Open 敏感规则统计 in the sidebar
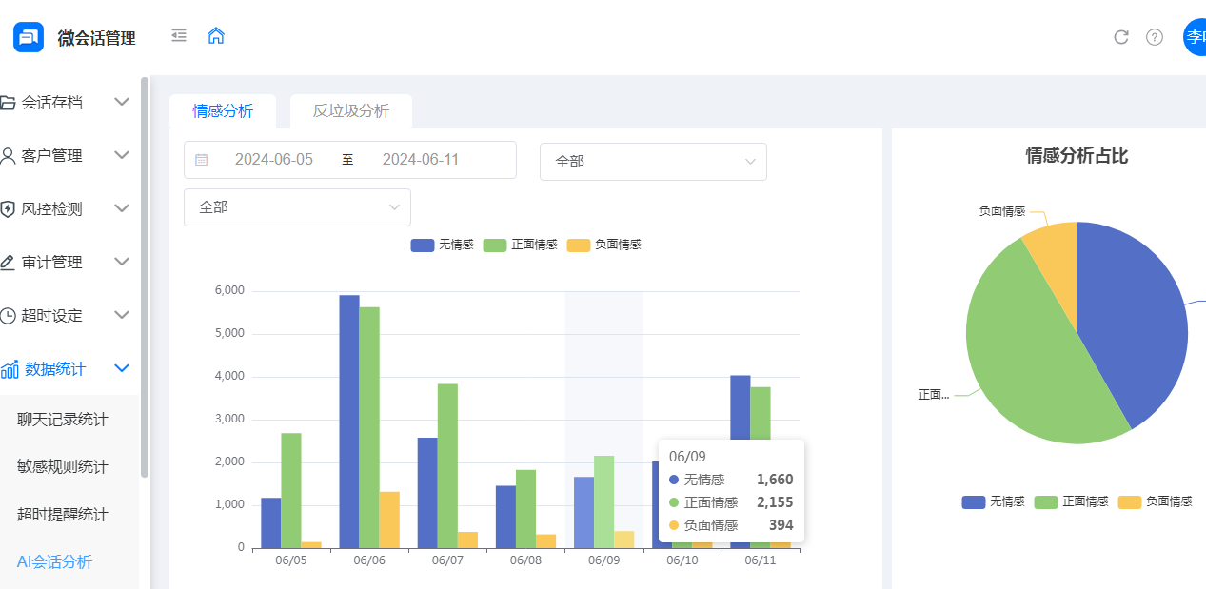 pos(63,467)
